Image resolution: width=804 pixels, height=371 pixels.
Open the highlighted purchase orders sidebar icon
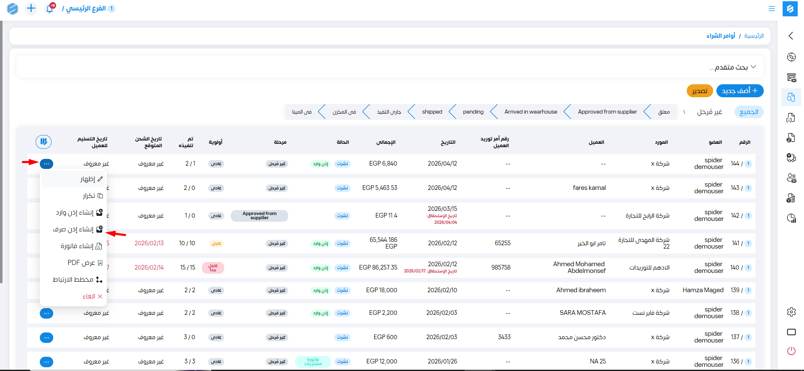pyautogui.click(x=791, y=97)
